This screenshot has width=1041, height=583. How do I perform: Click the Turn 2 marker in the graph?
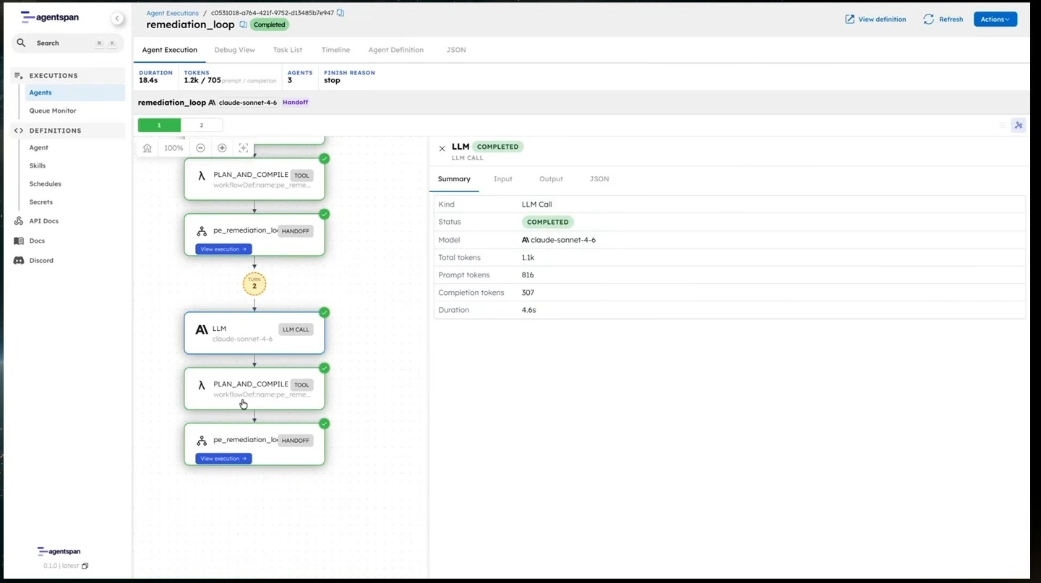coord(254,284)
